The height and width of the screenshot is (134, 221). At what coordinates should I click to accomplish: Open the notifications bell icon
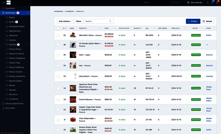pyautogui.click(x=212, y=2)
